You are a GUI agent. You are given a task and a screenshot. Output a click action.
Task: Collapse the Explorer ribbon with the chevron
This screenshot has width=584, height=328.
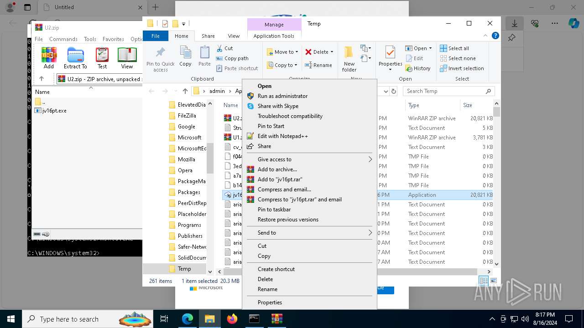(485, 36)
